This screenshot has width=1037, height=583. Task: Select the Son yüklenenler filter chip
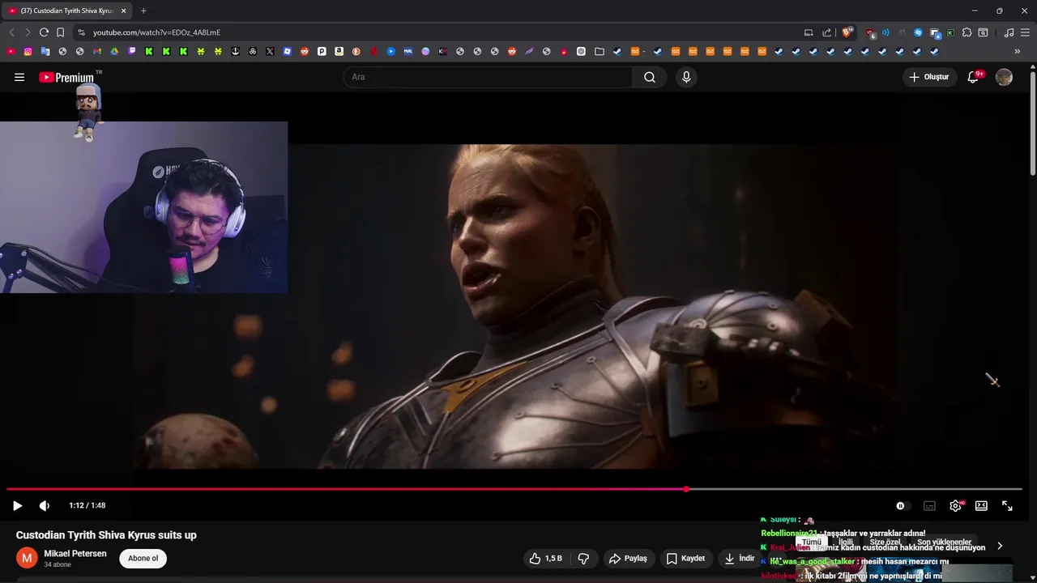click(944, 542)
